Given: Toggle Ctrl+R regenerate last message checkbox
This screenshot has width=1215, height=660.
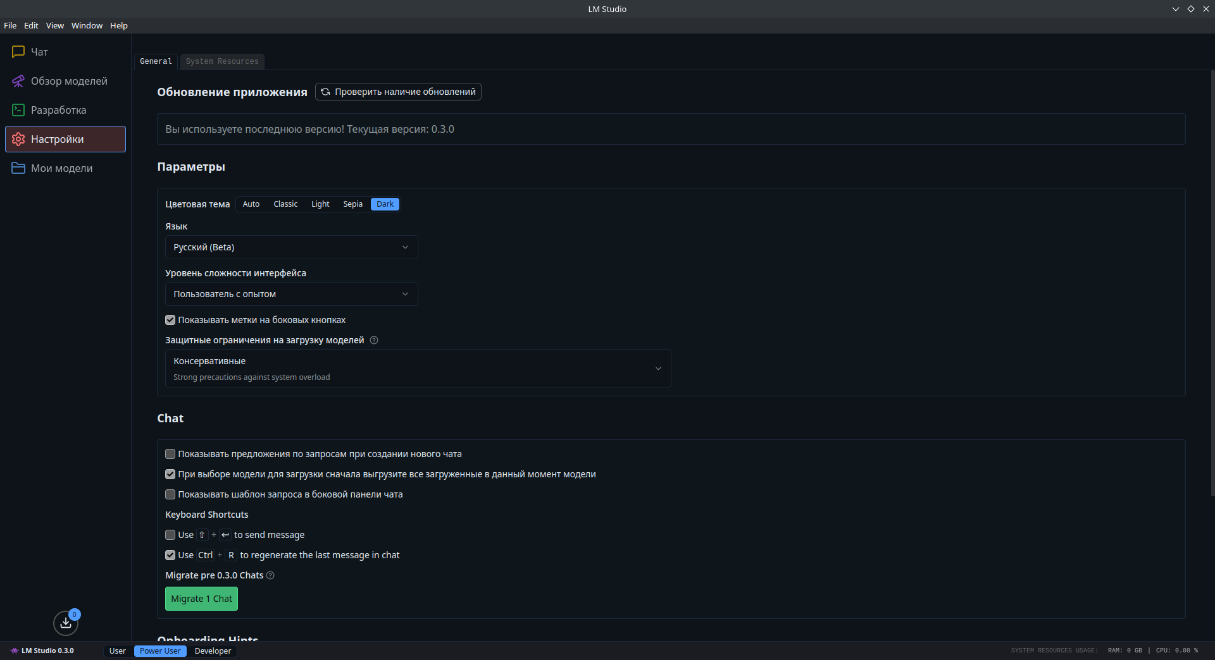Looking at the screenshot, I should click(170, 555).
